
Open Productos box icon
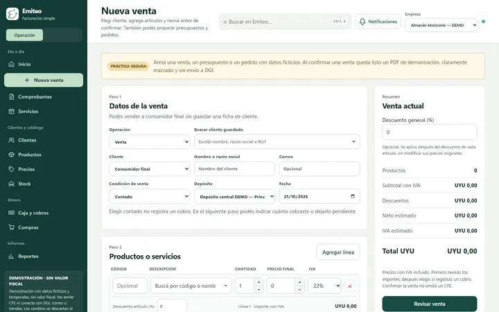tap(12, 155)
